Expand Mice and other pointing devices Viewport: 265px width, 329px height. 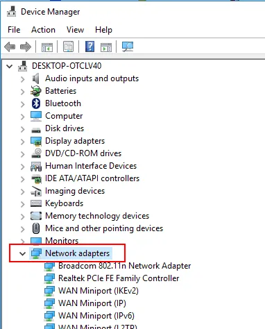(x=23, y=229)
